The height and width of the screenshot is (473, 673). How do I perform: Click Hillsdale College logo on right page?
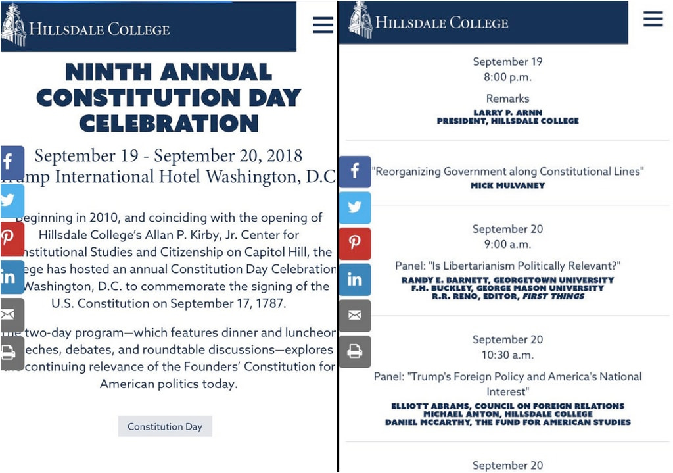429,20
